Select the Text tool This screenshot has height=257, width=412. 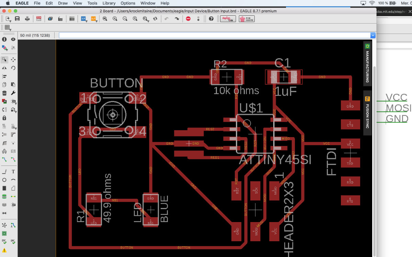pyautogui.click(x=13, y=171)
